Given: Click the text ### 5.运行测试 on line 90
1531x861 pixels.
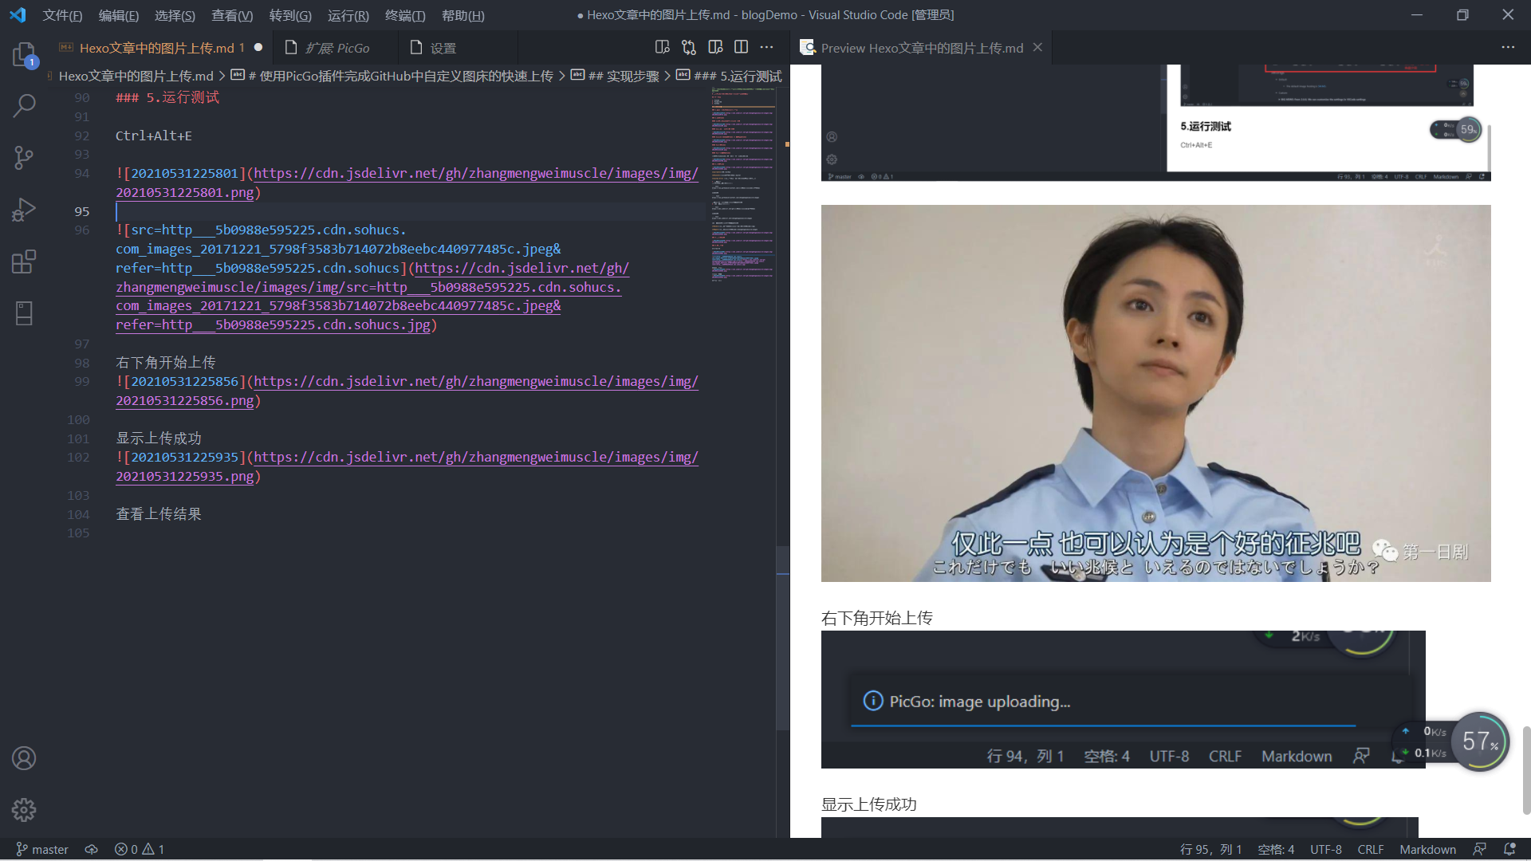Looking at the screenshot, I should point(167,97).
